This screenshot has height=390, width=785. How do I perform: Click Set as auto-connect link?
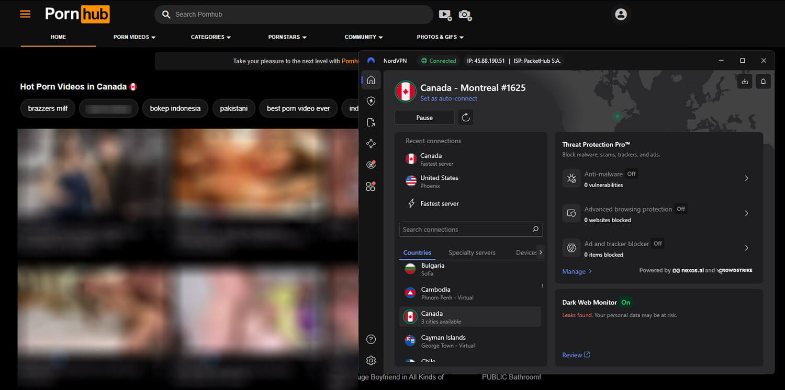pos(448,98)
